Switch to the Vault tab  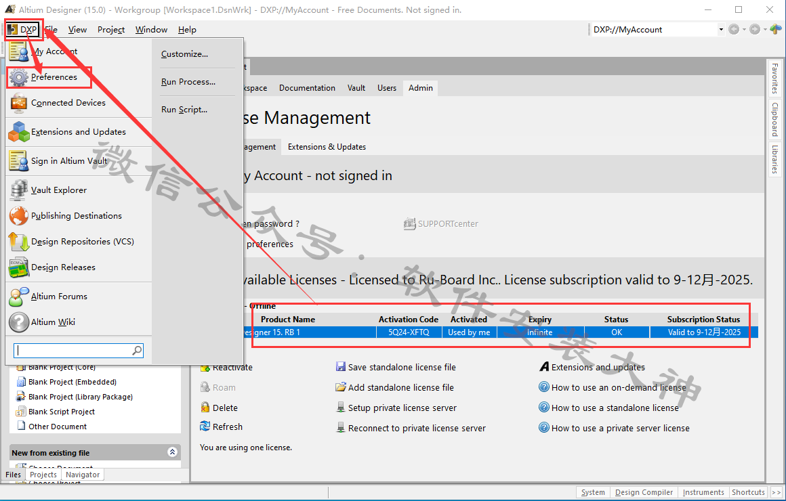356,88
